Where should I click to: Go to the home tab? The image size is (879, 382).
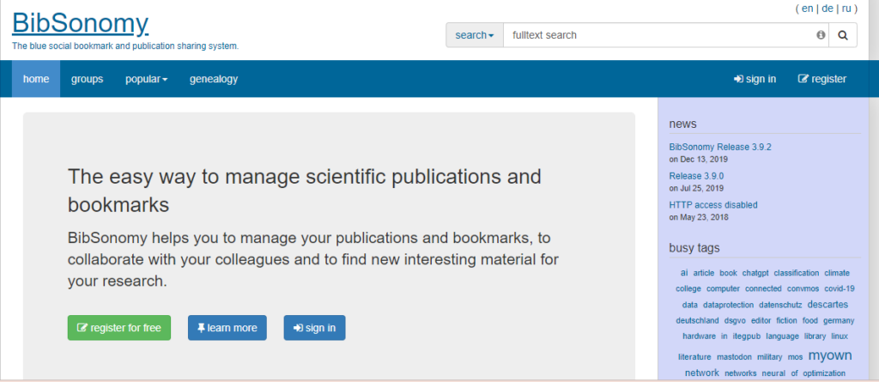click(x=36, y=79)
